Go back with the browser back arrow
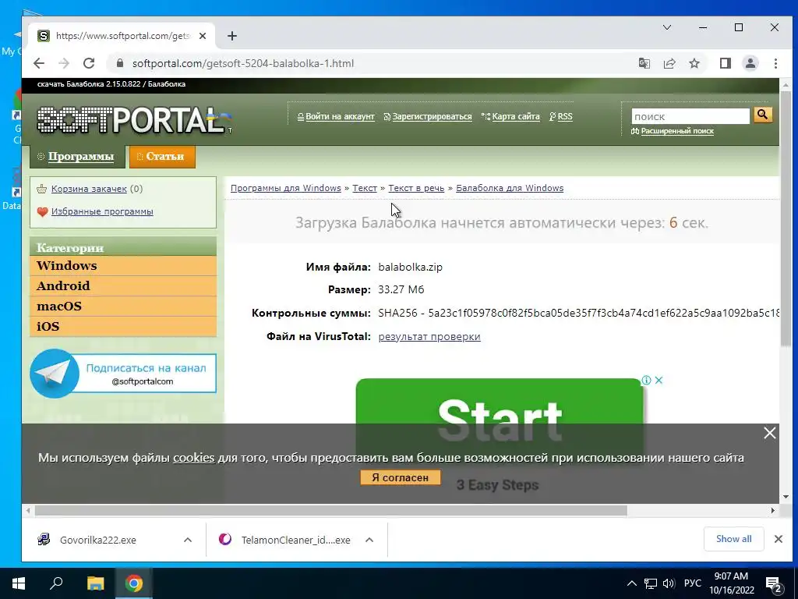 (x=39, y=63)
